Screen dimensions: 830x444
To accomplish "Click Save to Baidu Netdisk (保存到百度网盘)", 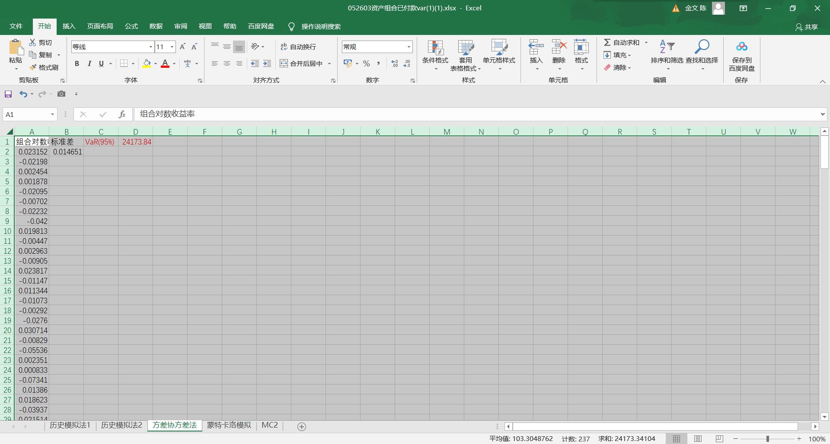I will click(x=742, y=56).
